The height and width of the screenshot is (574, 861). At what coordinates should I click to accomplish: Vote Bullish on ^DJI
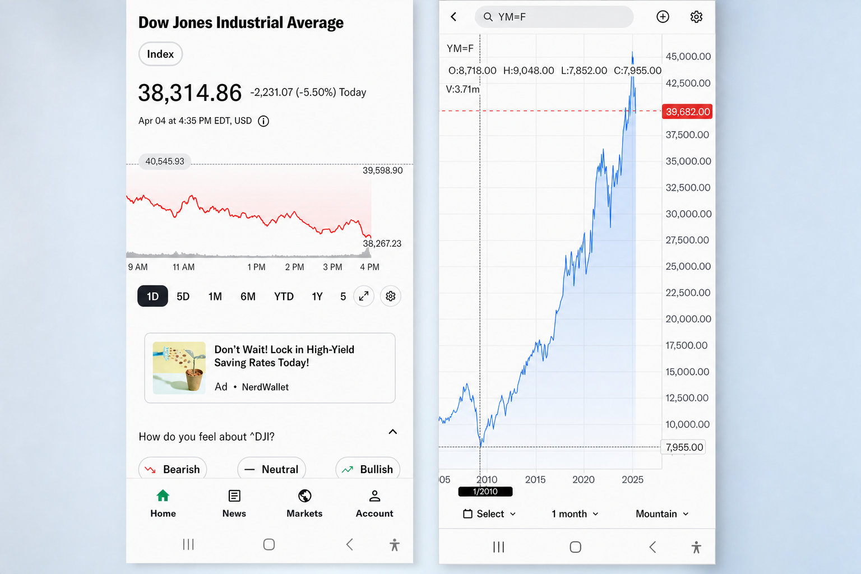click(368, 469)
